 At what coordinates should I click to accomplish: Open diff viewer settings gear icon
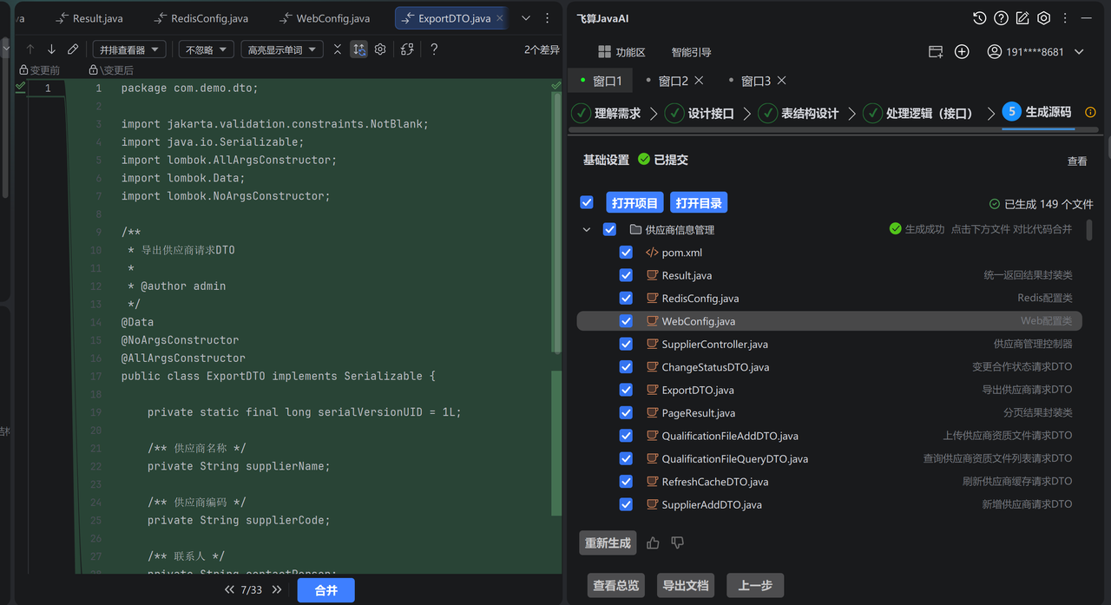[380, 49]
